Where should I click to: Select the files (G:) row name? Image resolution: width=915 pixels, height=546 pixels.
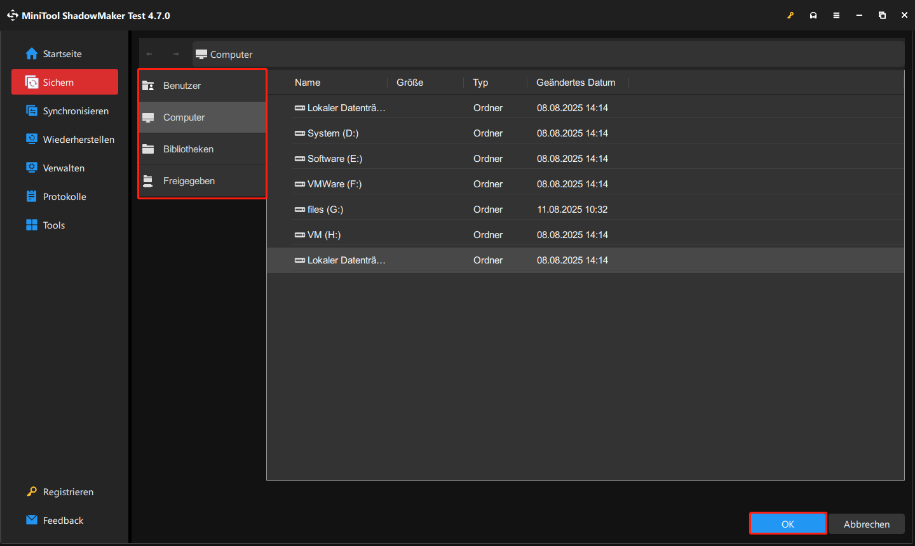[325, 210]
